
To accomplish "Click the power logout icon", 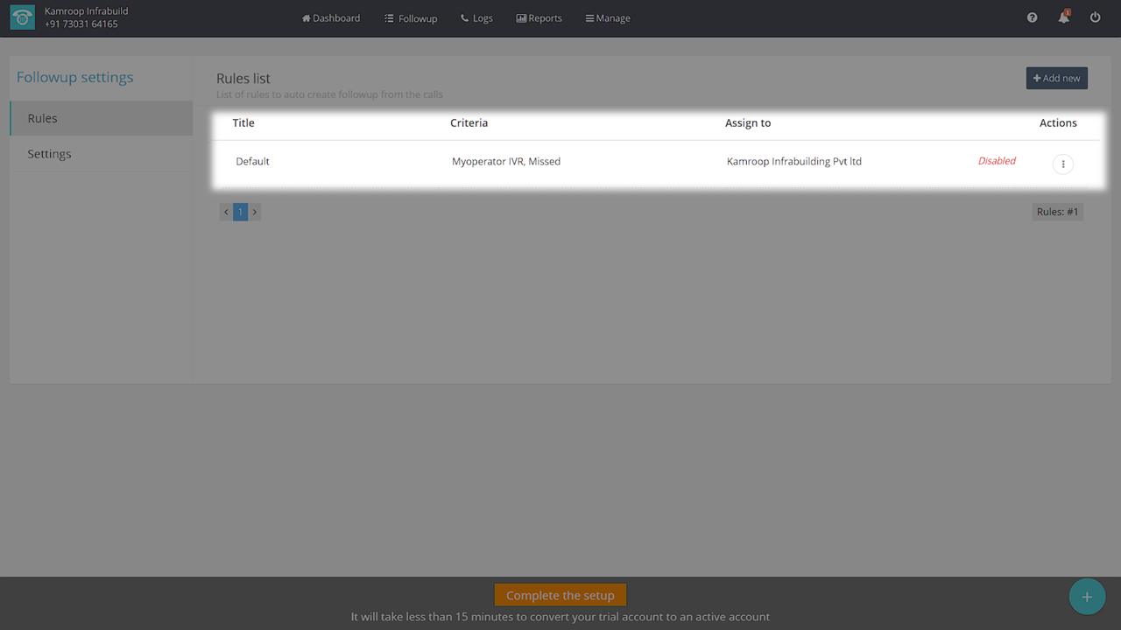I will coord(1095,17).
